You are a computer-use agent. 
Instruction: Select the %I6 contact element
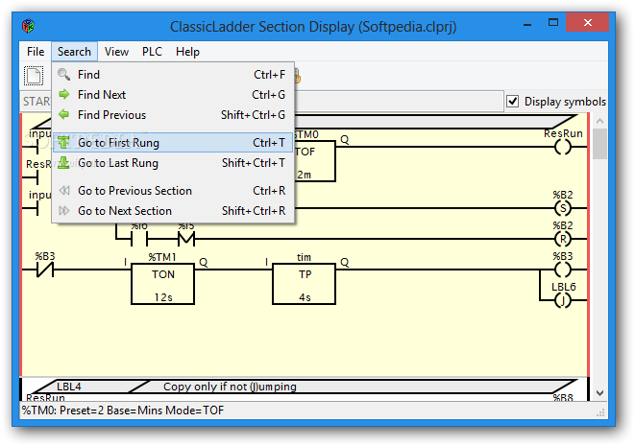[x=139, y=239]
